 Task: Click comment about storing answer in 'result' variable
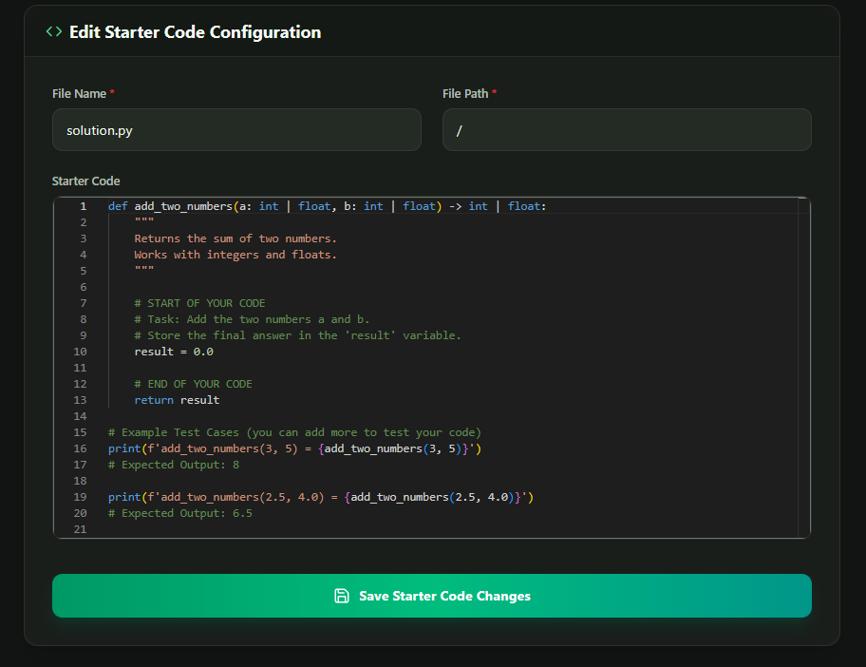click(x=298, y=335)
